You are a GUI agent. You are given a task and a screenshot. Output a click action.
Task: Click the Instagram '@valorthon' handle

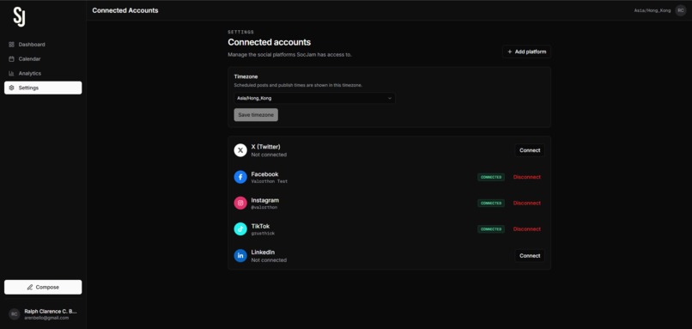point(264,208)
